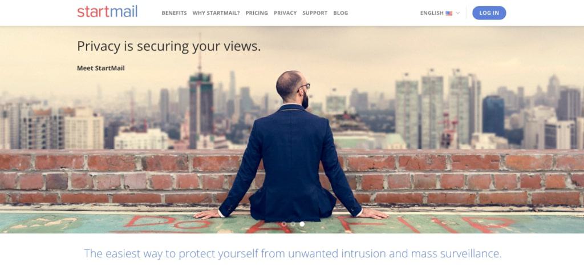
Task: Open the ENGLISH language selector
Action: click(432, 13)
